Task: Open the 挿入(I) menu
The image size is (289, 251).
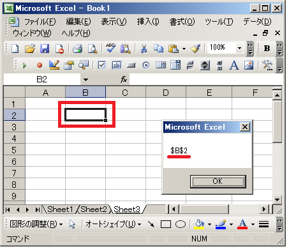Action: coord(148,22)
